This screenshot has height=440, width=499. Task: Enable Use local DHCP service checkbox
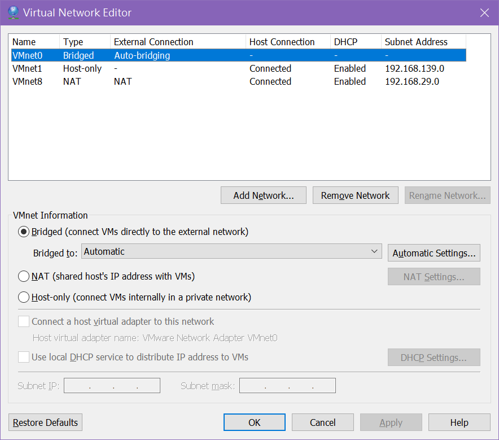pos(24,357)
